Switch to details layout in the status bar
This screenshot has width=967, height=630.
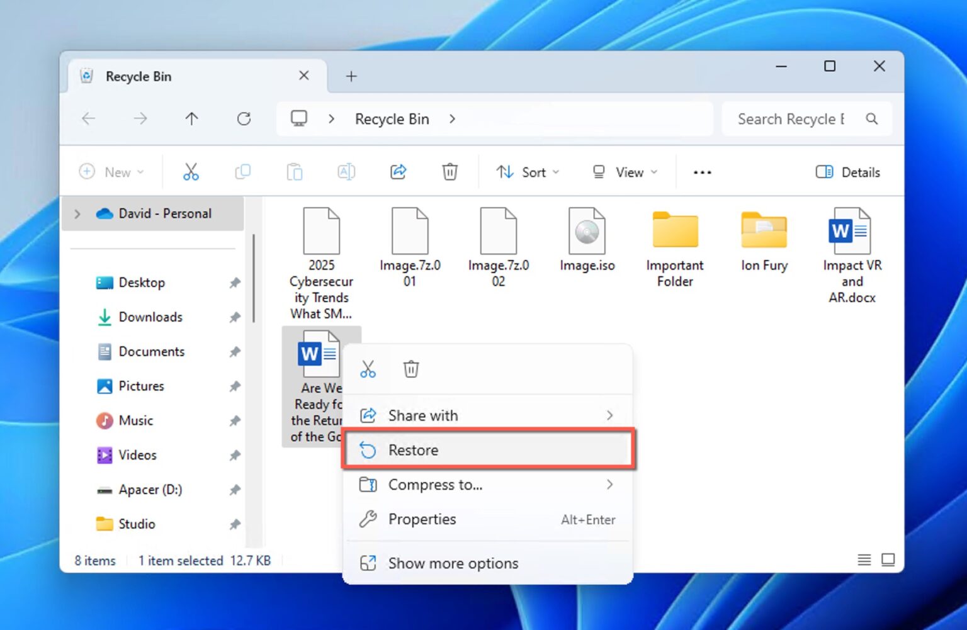pos(863,560)
